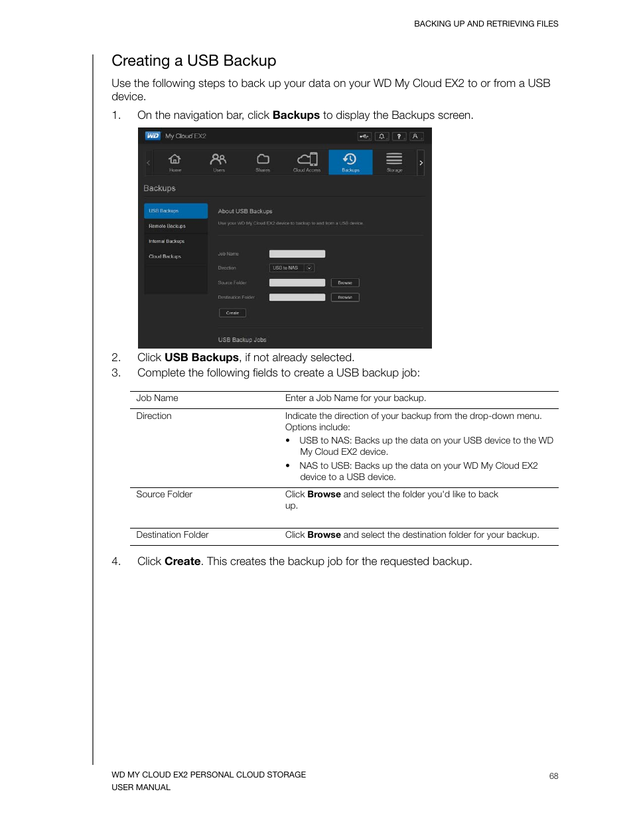Click the 'Direction' table cell
The width and height of the screenshot is (633, 820).
(154, 416)
